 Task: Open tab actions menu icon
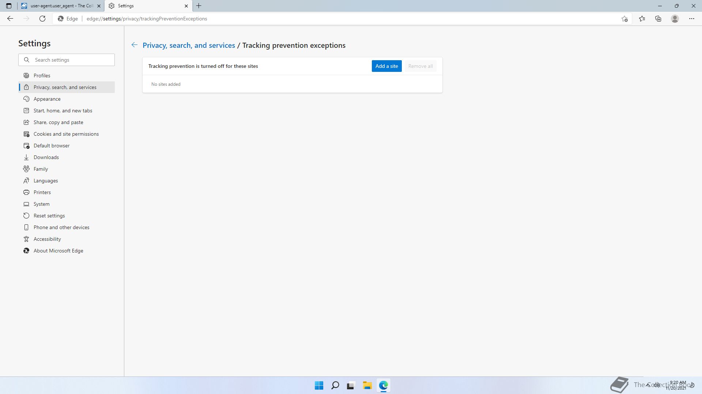tap(9, 6)
